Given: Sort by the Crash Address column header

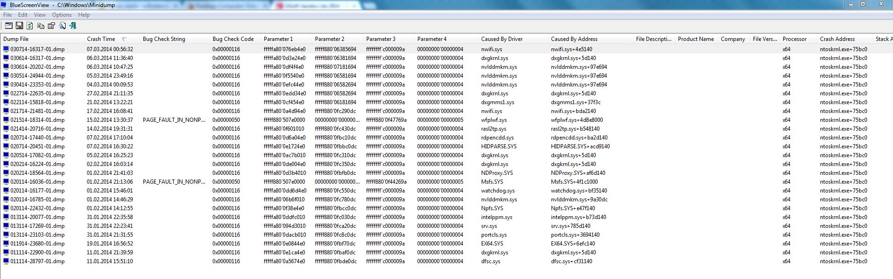Looking at the screenshot, I should point(845,39).
